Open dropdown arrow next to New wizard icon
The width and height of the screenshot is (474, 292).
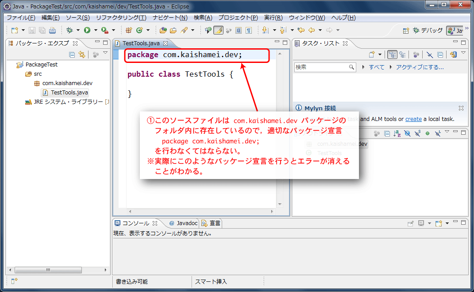coord(23,30)
